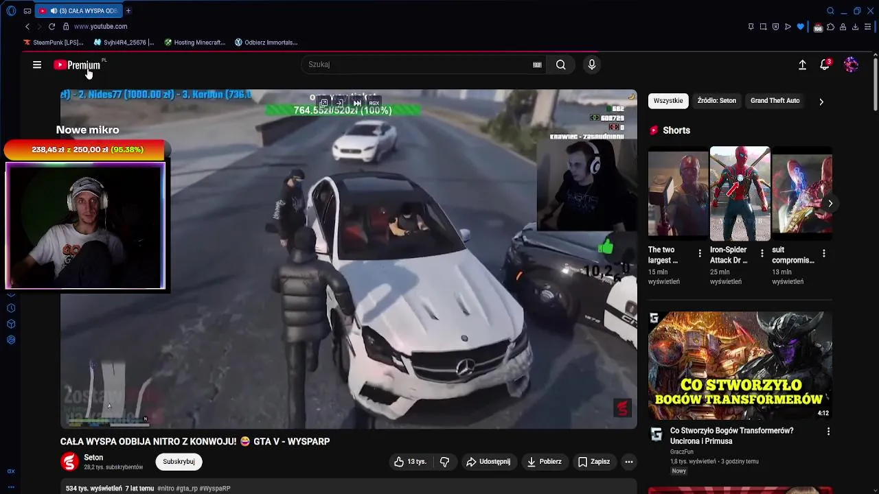Open options for Iron-Spider Attack short
Image resolution: width=879 pixels, height=494 pixels.
(762, 254)
